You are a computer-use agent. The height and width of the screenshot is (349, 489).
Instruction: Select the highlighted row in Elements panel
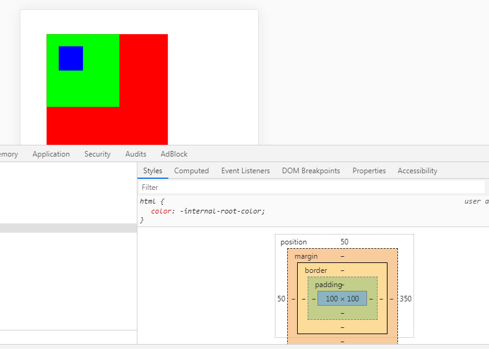(68, 228)
